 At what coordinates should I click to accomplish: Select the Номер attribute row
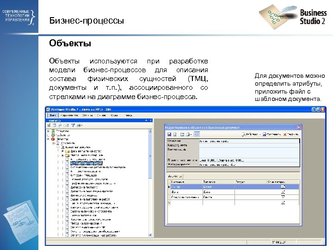234,187
